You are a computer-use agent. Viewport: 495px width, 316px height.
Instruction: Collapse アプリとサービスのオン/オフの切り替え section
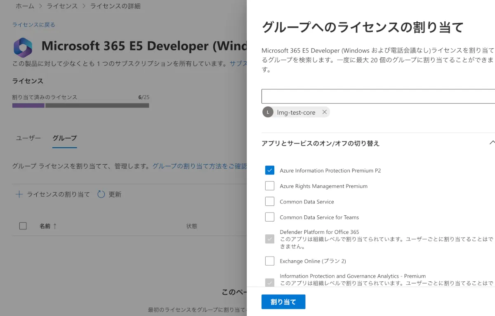pyautogui.click(x=492, y=143)
